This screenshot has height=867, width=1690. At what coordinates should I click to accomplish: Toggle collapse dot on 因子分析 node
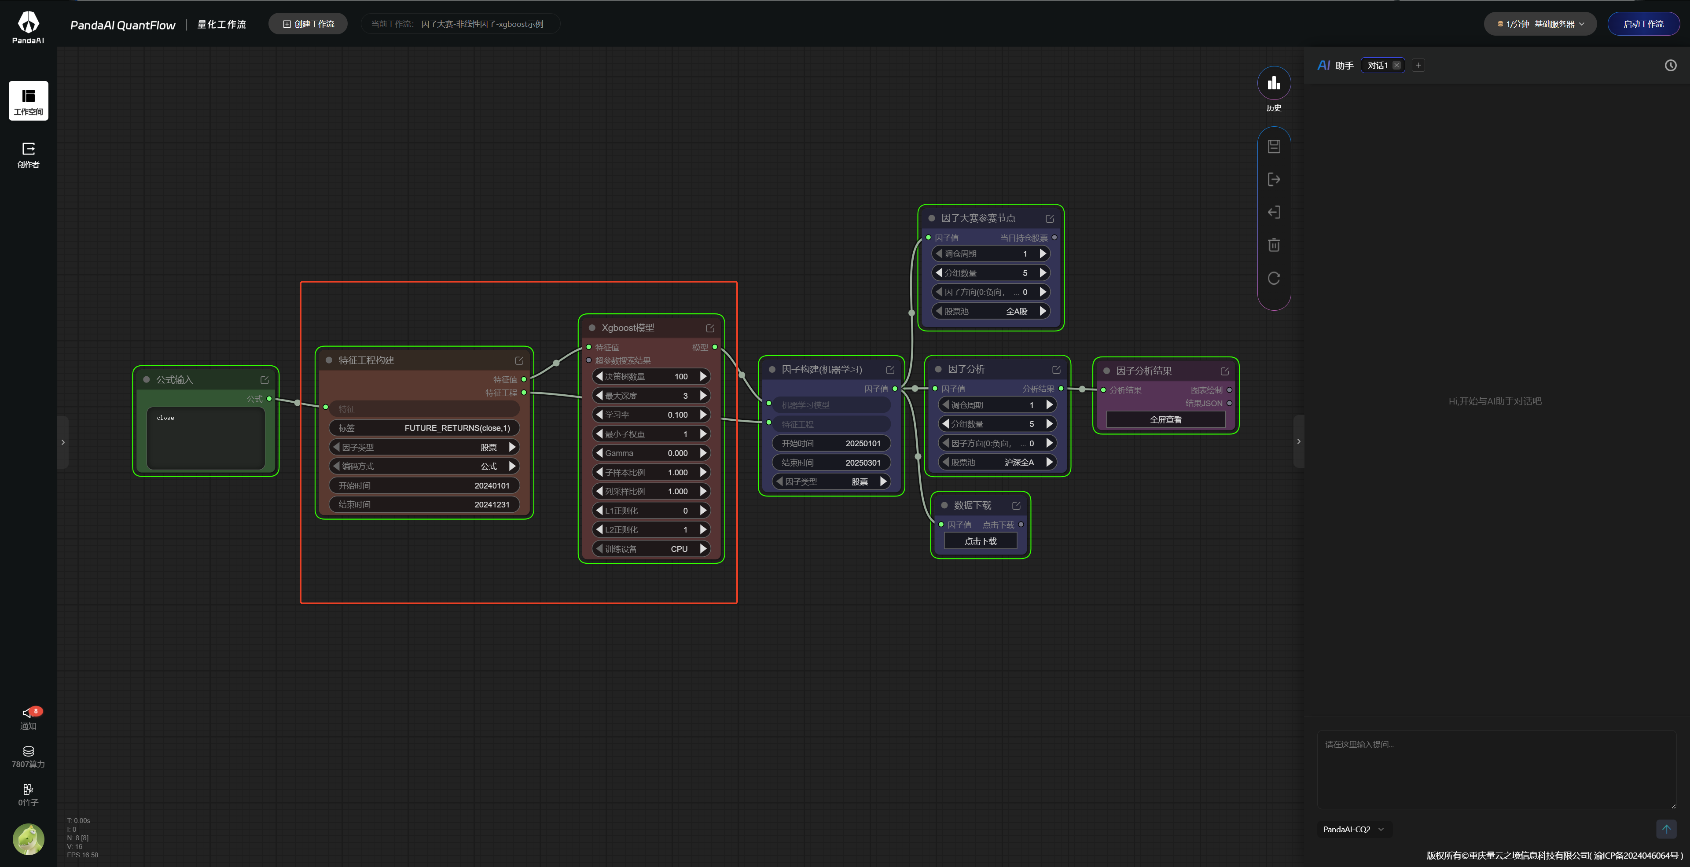tap(938, 369)
